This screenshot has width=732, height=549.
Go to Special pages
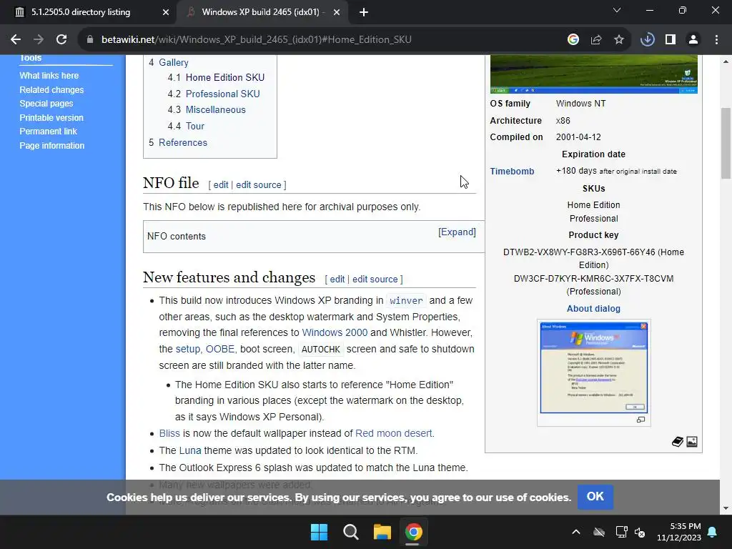click(x=46, y=104)
